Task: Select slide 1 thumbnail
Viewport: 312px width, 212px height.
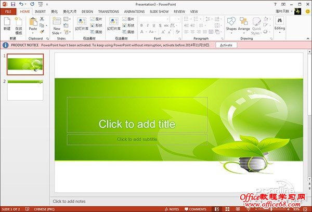Action: coord(25,64)
